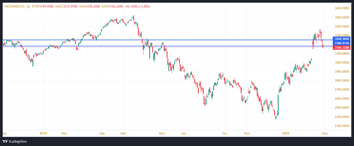Click the Май label on time axis
This screenshot has width=354, height=146.
(123, 134)
